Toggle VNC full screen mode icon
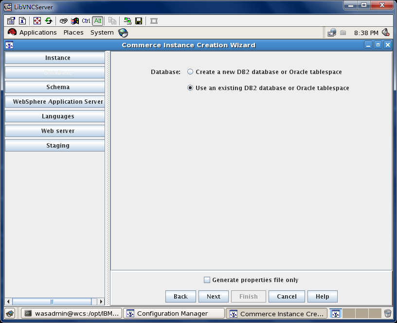The height and width of the screenshot is (323, 397). pos(37,21)
